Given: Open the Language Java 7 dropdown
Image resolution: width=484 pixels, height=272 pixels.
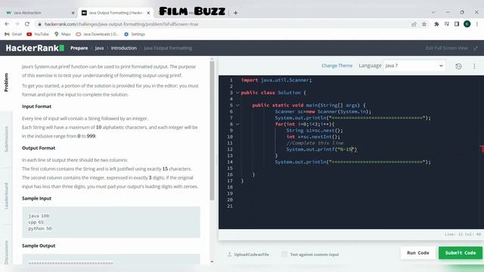Looking at the screenshot, I should [x=414, y=66].
